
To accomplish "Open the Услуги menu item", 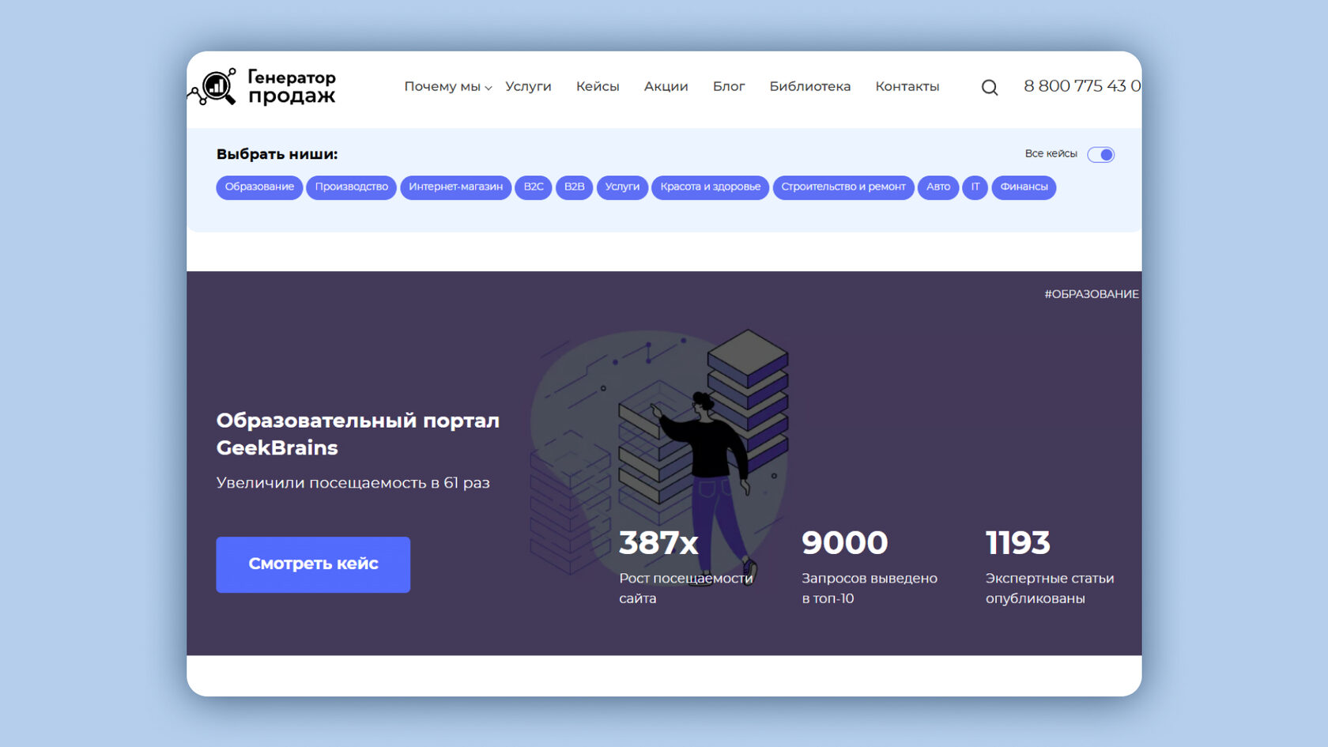I will [x=528, y=86].
